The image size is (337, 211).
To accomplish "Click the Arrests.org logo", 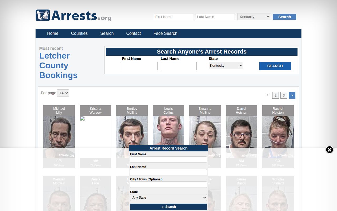I will coord(74,16).
